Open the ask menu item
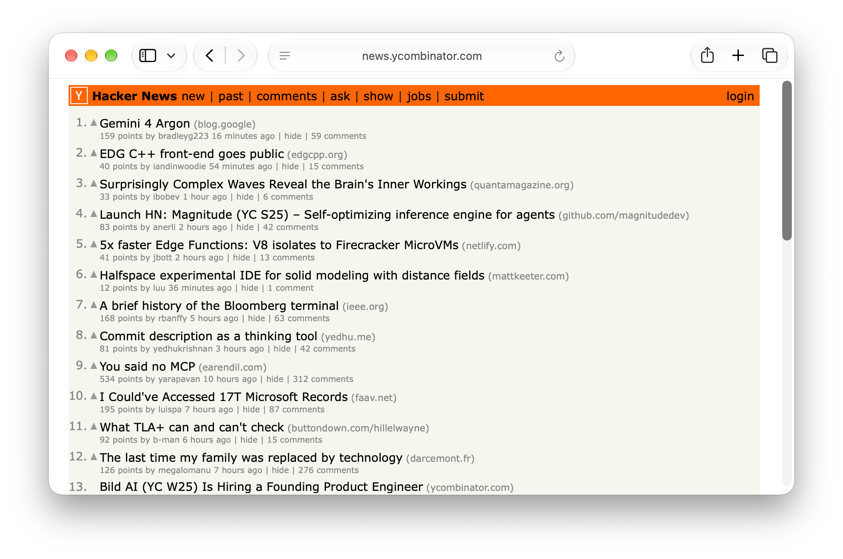The width and height of the screenshot is (843, 559). [x=340, y=96]
